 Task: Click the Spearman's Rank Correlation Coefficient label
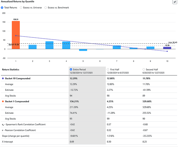24,125
